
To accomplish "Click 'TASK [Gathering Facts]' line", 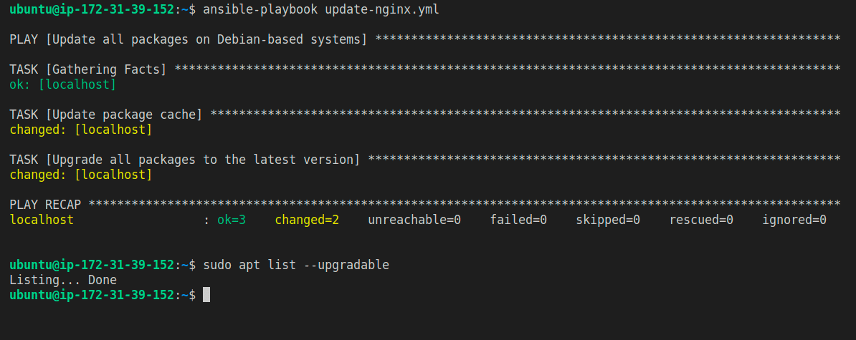I will (88, 69).
